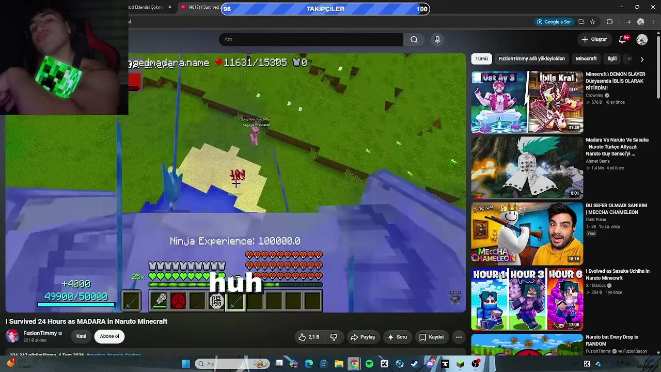Close the first browser tab
The image size is (661, 372).
[x=170, y=7]
